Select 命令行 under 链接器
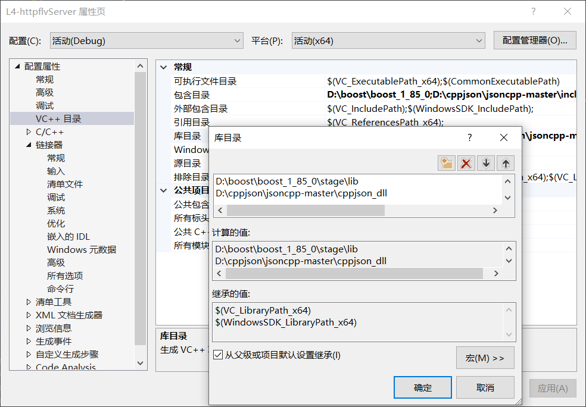This screenshot has height=407, width=586. (x=61, y=289)
